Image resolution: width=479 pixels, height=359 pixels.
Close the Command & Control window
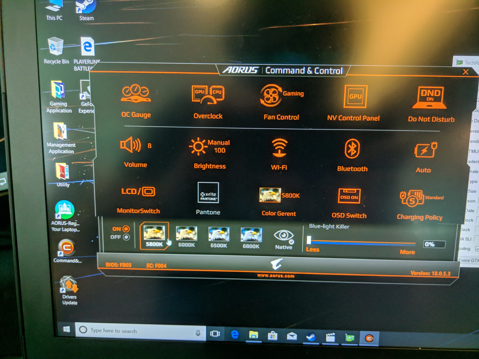tap(466, 72)
